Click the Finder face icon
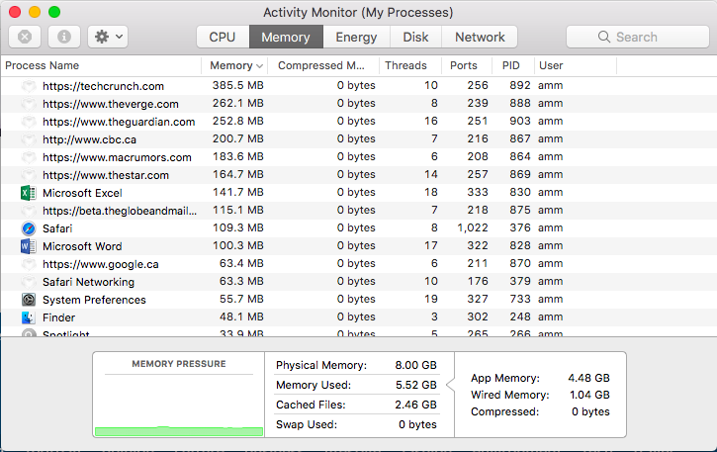717x452 pixels. click(29, 317)
